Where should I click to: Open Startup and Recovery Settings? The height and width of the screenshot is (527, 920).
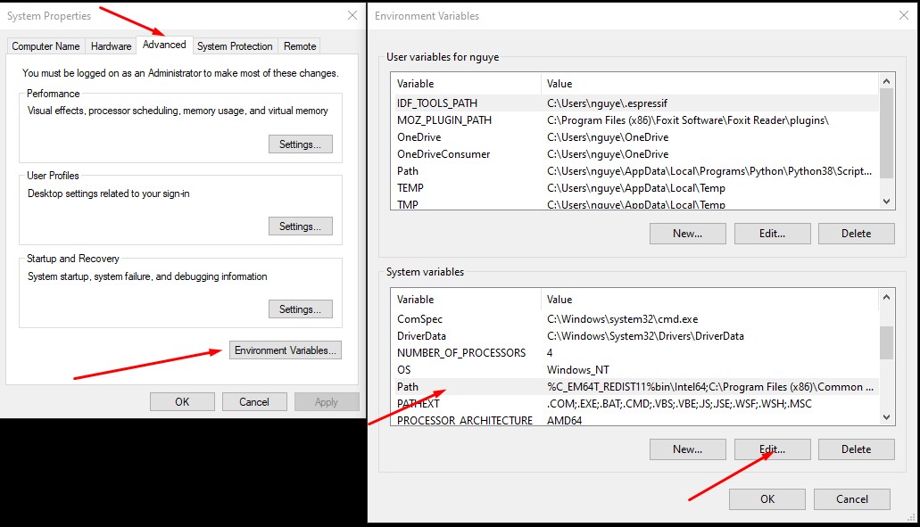tap(300, 309)
